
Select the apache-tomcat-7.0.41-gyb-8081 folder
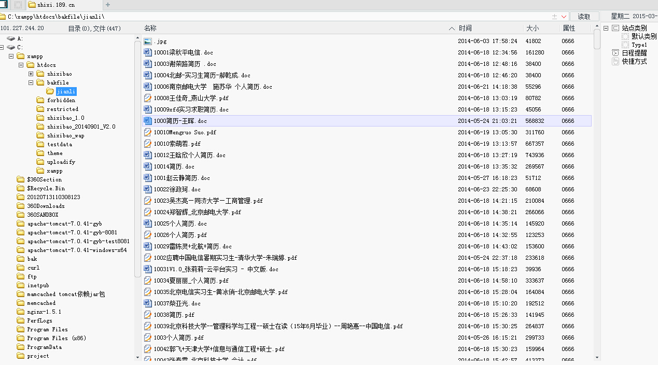[72, 232]
